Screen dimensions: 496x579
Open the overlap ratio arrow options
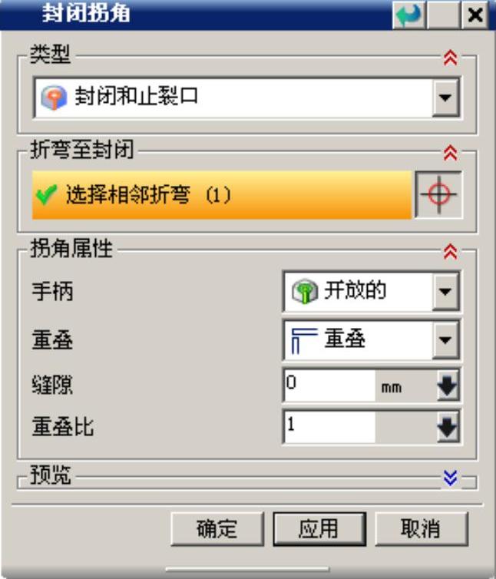pos(448,427)
